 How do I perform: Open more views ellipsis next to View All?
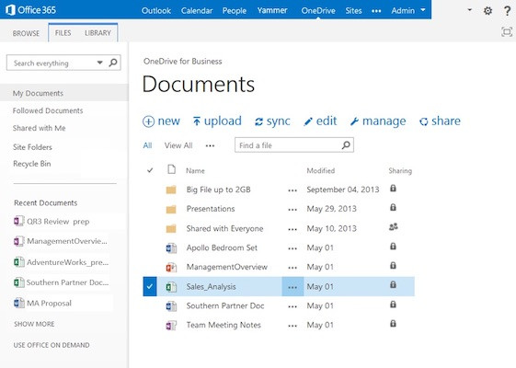pos(210,145)
